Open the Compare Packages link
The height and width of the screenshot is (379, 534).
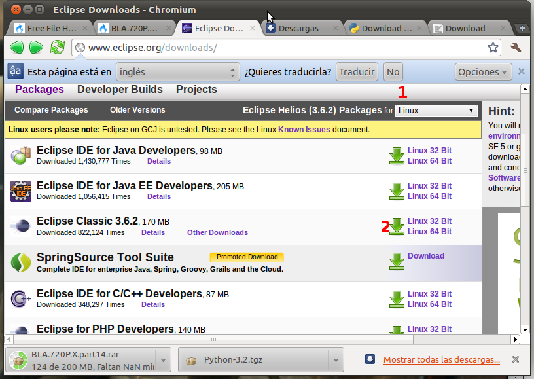51,110
